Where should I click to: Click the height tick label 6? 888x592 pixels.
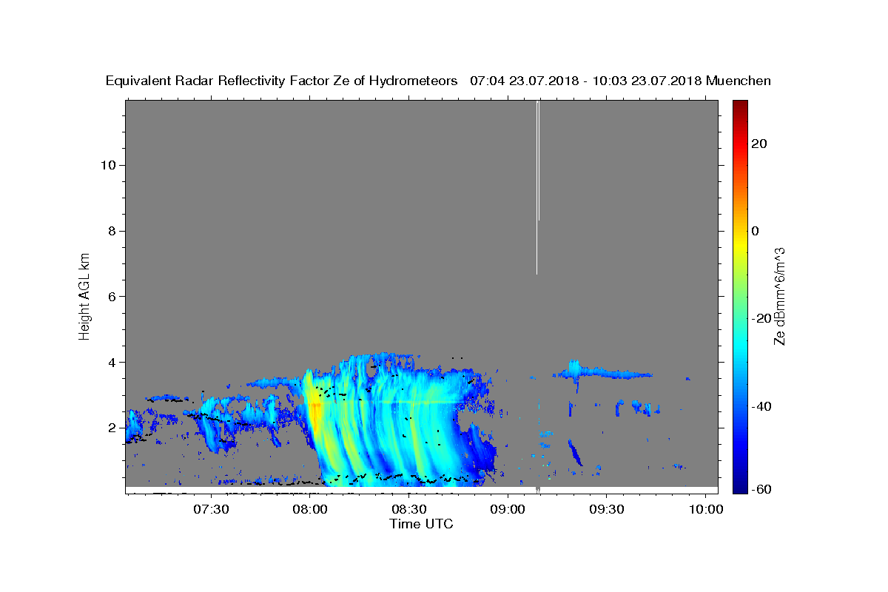click(x=112, y=296)
